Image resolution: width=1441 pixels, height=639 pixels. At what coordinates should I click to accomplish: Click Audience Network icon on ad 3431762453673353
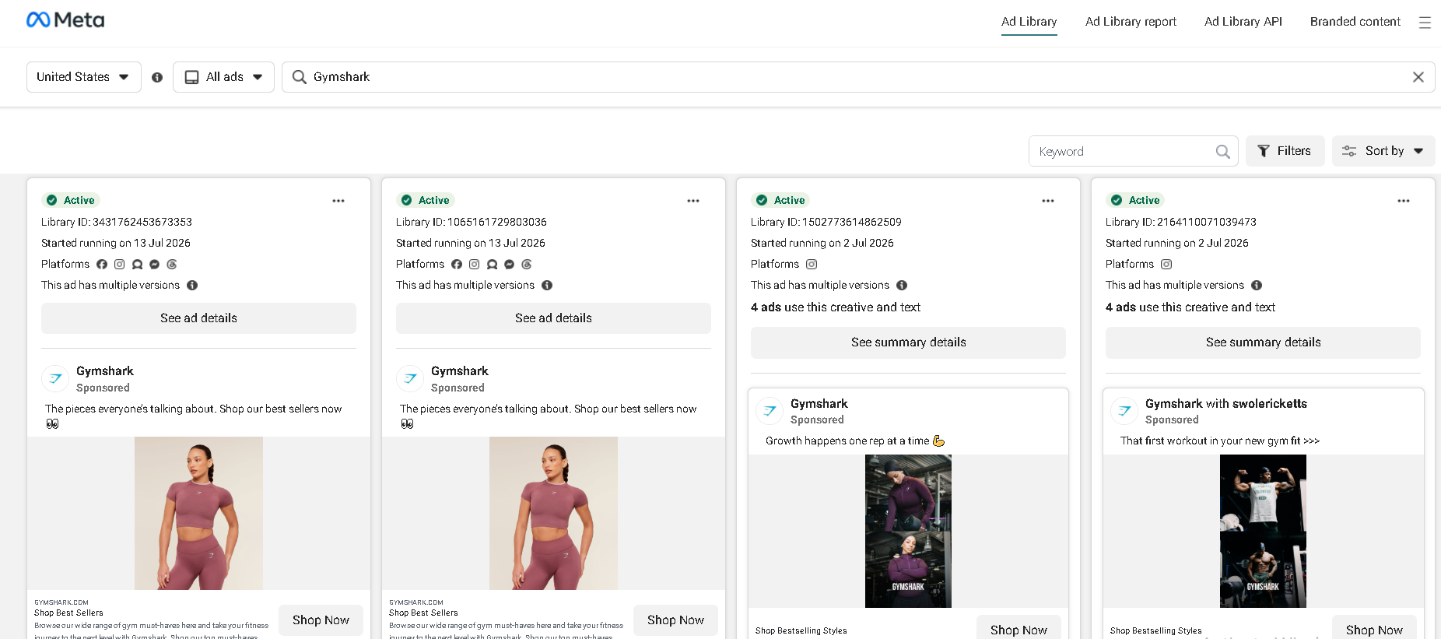pyautogui.click(x=137, y=265)
